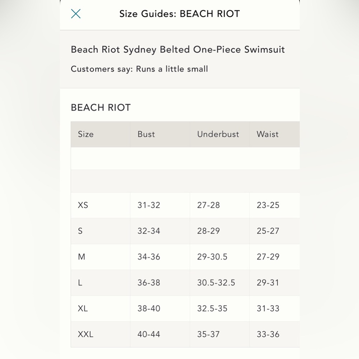This screenshot has height=359, width=359.
Task: Select the S size row label
Action: [80, 231]
